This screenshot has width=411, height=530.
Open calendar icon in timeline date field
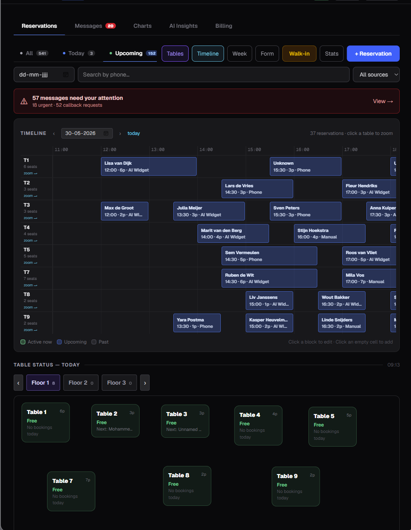(x=106, y=133)
